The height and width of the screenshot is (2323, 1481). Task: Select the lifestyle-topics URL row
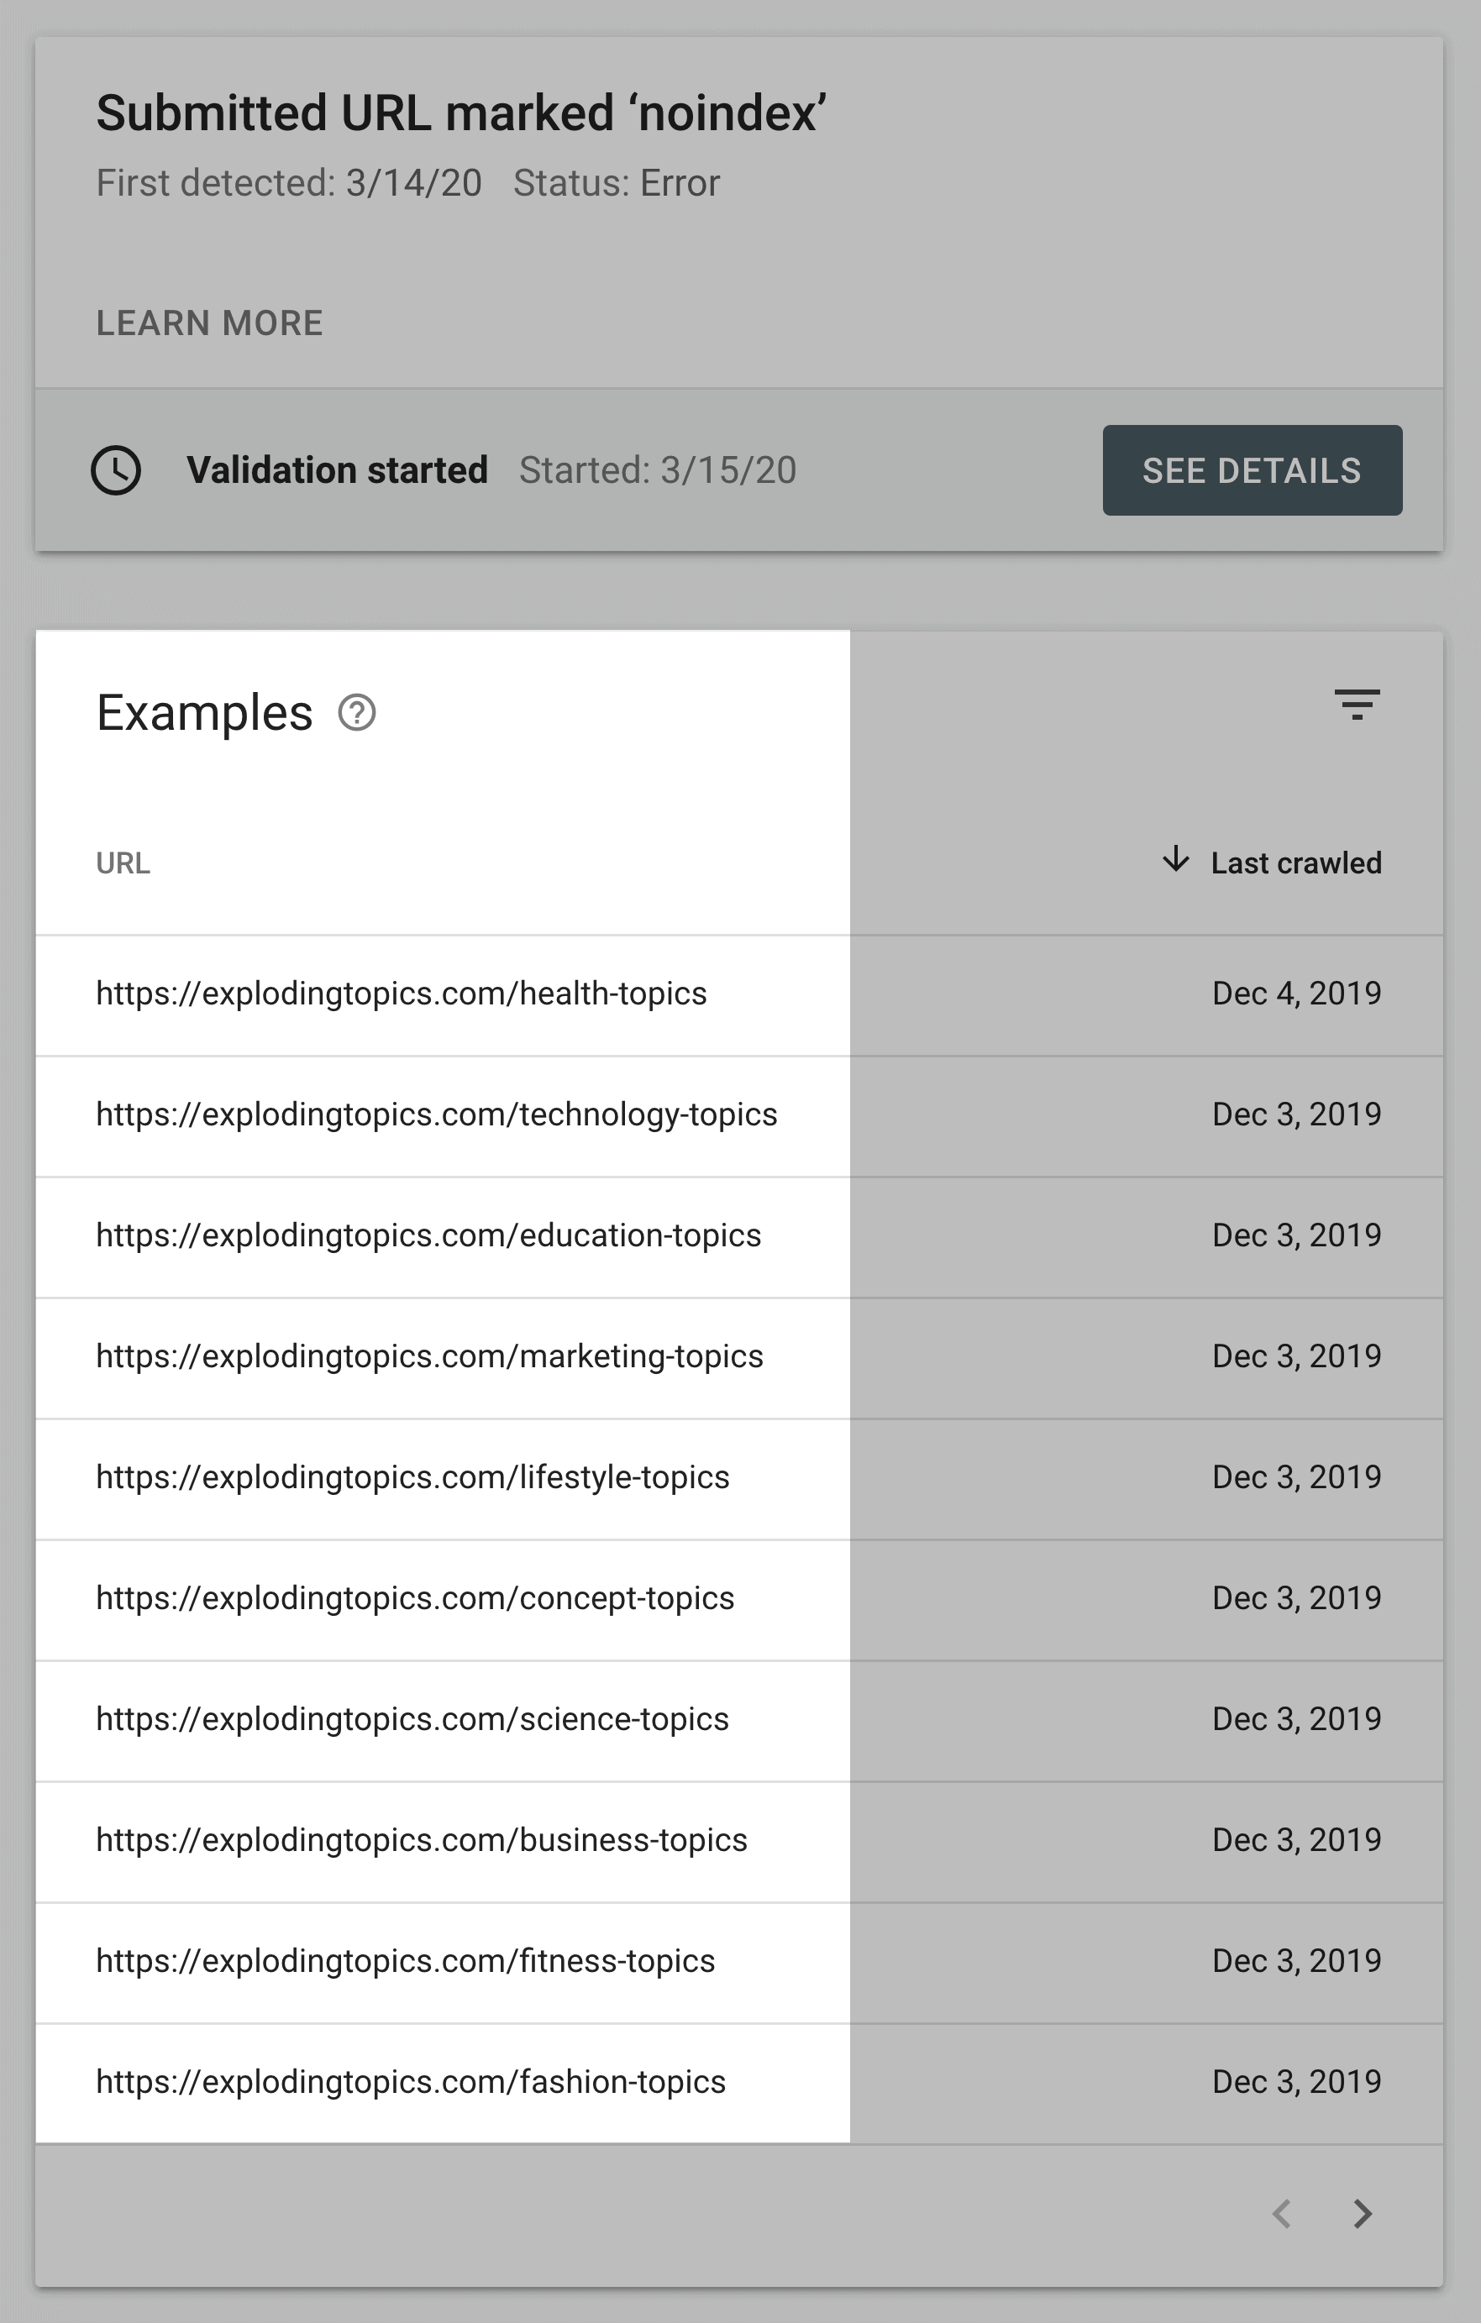point(739,1479)
